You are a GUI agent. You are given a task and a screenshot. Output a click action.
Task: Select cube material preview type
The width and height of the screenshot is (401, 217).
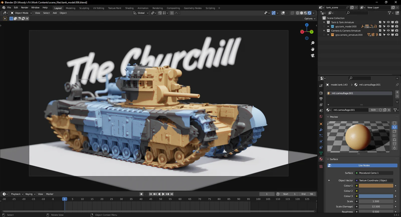[x=394, y=131]
